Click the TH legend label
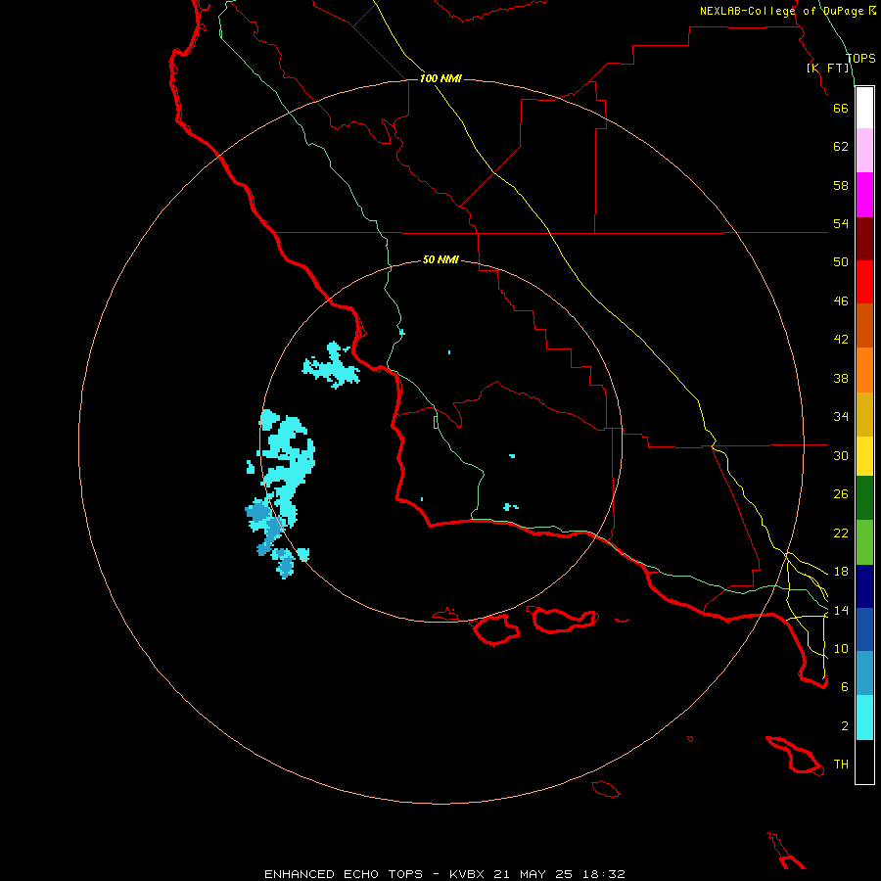The image size is (881, 881). pyautogui.click(x=841, y=764)
